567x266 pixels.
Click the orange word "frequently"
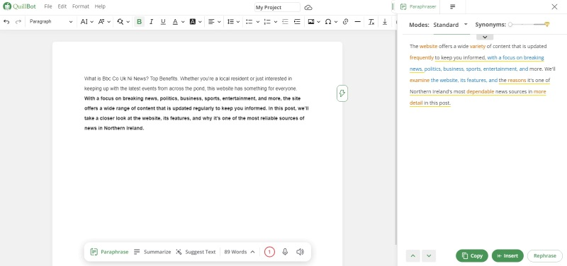pos(422,57)
